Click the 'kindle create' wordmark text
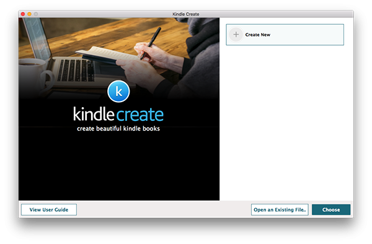 pos(118,114)
